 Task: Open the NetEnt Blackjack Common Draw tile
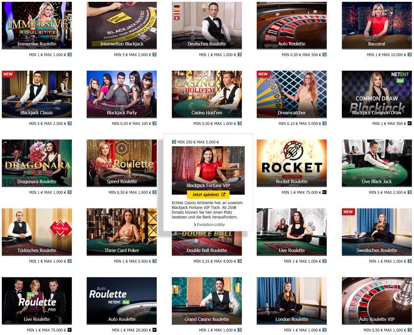(377, 94)
